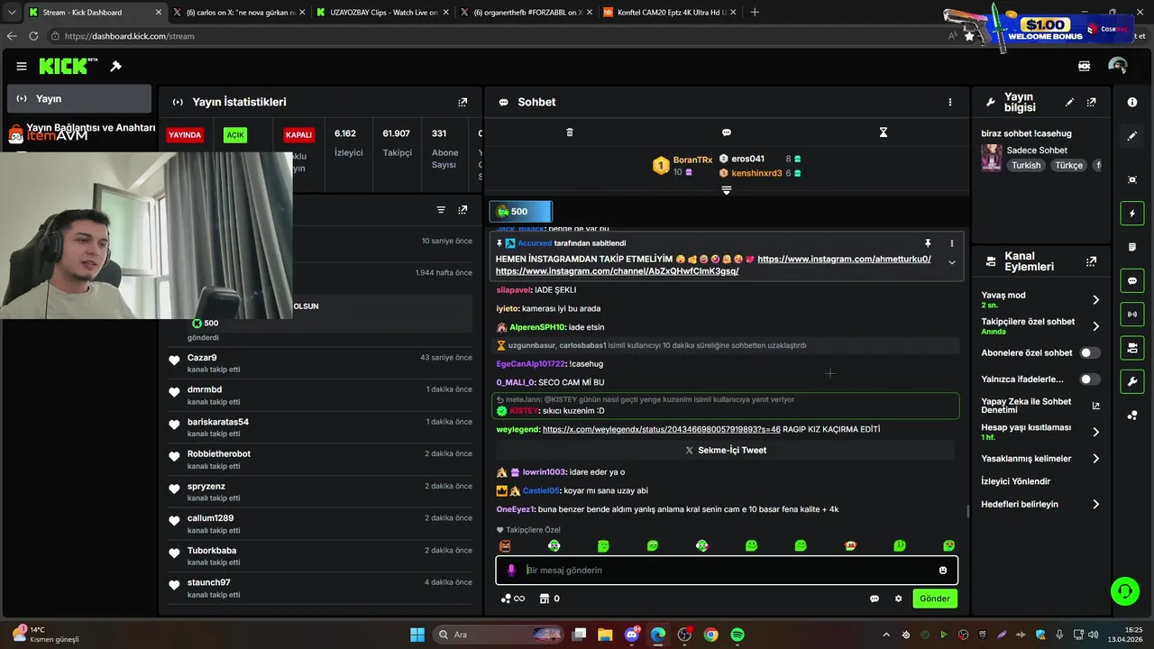Toggle the broadcast signal widget in right sidebar
This screenshot has height=649, width=1154.
[1132, 314]
